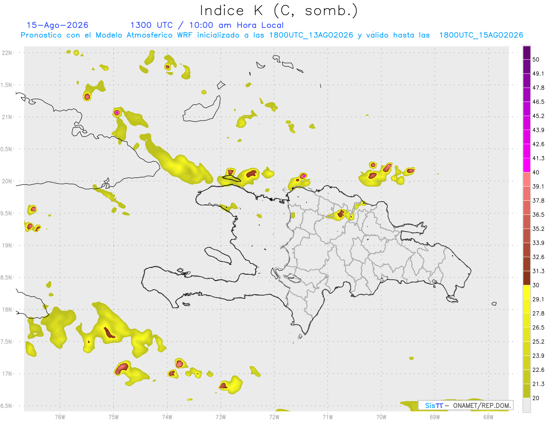
Task: Pick the dark purple swatch above 50
Action: click(x=527, y=53)
